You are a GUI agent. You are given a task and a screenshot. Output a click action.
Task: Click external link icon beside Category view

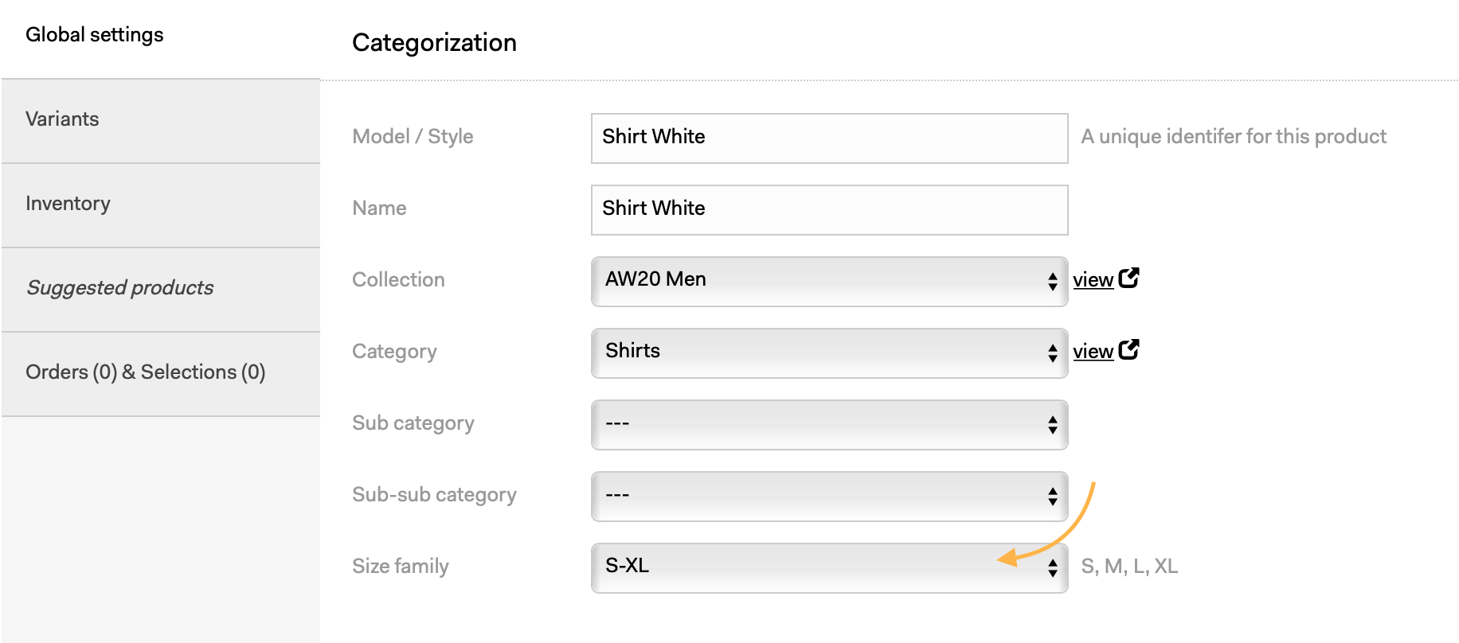tap(1128, 349)
